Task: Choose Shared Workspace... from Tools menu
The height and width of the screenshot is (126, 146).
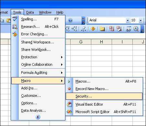Action: tap(38, 42)
